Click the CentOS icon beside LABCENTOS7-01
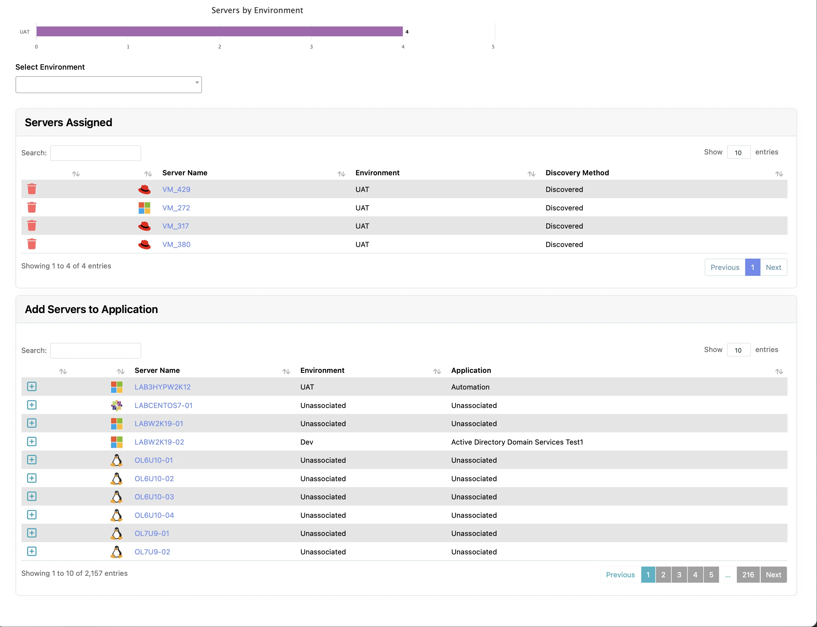This screenshot has height=627, width=817. tap(116, 405)
